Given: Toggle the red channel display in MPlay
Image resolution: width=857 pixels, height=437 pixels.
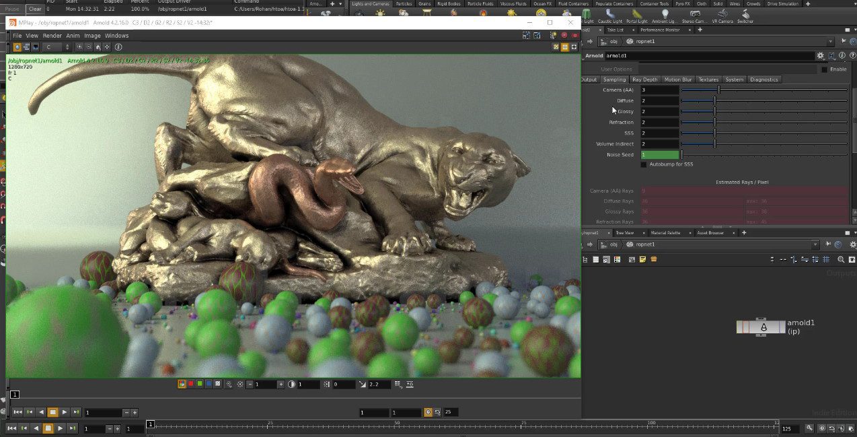Looking at the screenshot, I should tap(191, 384).
